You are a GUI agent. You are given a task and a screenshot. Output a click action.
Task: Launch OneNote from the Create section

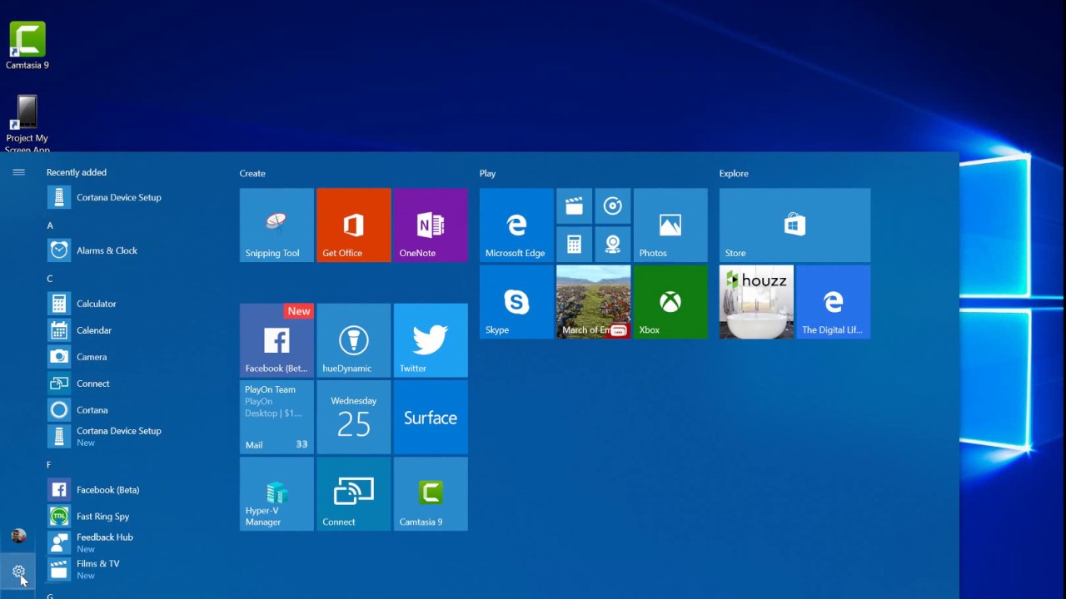[430, 225]
